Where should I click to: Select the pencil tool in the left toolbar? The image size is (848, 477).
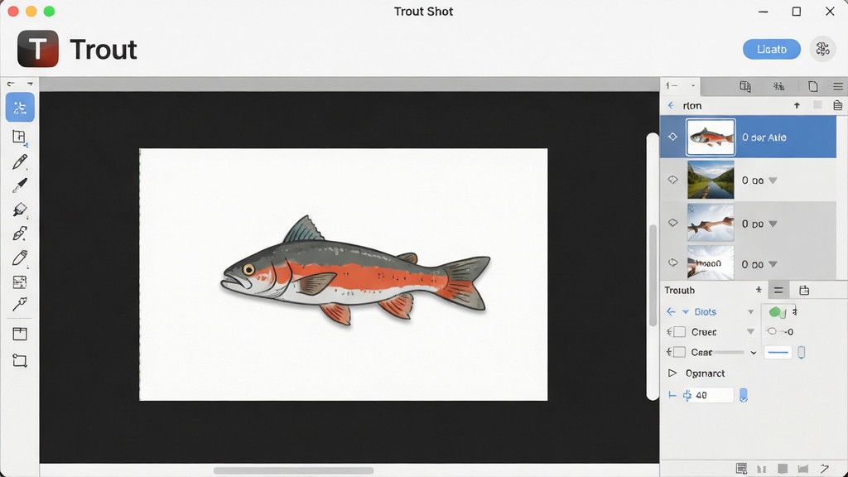tap(20, 161)
